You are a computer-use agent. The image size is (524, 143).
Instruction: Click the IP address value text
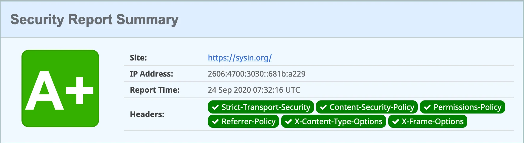click(256, 74)
